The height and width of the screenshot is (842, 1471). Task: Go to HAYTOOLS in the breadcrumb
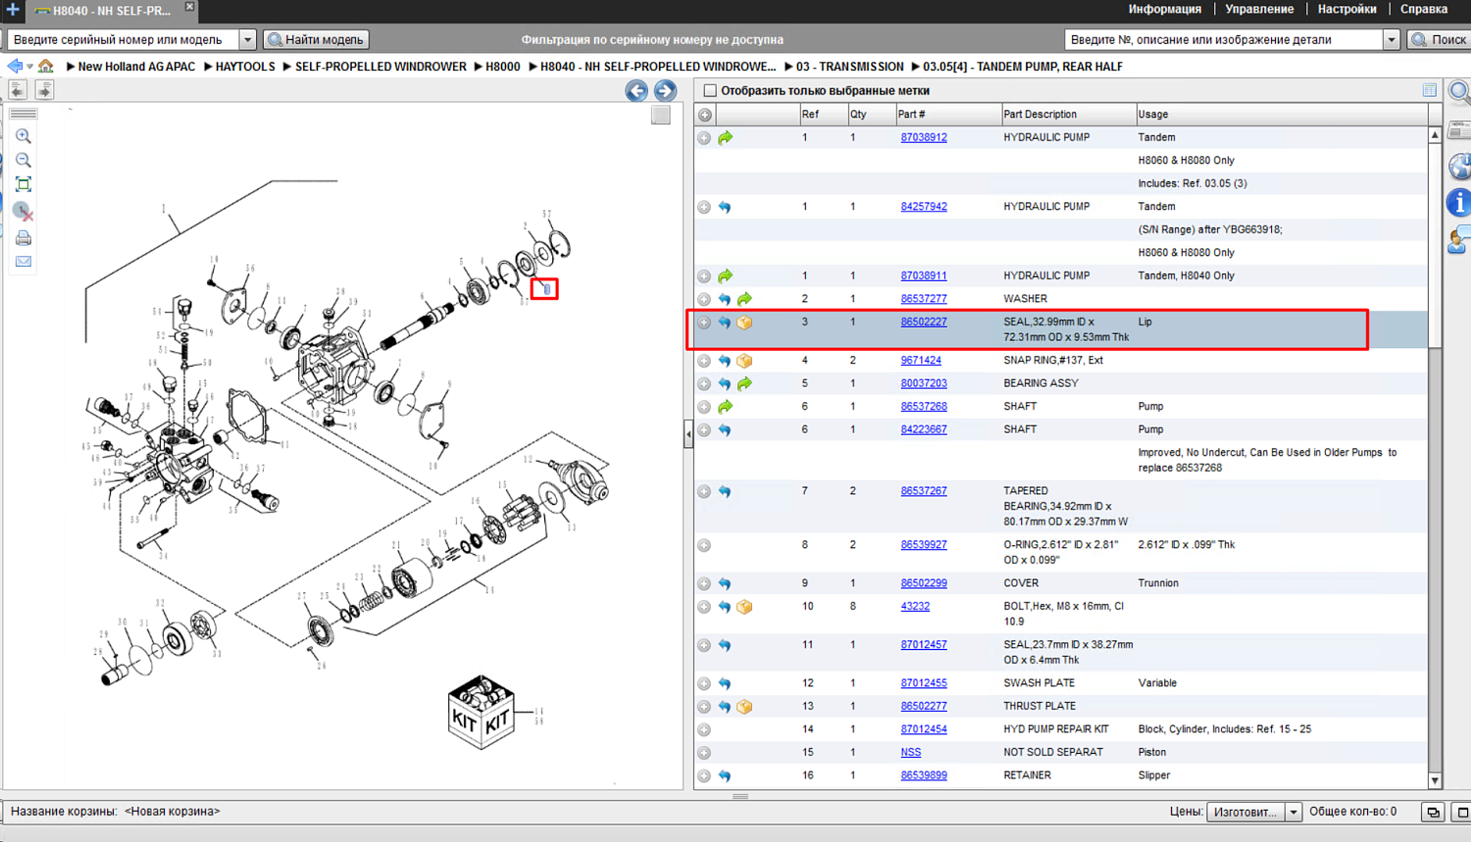245,67
